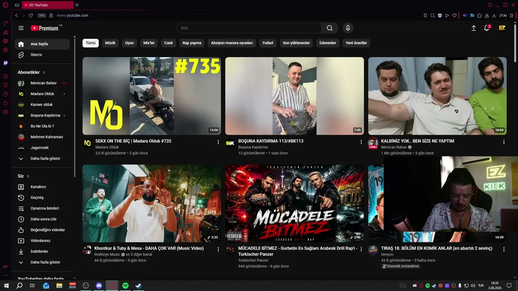Open Geçmiş (history) in sidebar
This screenshot has width=518, height=291.
(42, 198)
